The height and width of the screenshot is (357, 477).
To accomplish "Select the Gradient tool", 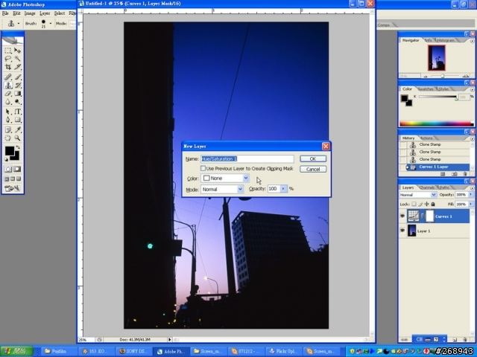I will (17, 94).
